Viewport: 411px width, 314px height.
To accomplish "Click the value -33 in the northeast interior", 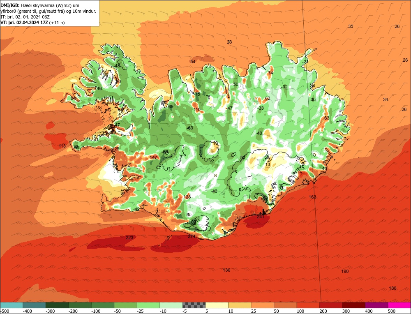I will click(x=260, y=108).
